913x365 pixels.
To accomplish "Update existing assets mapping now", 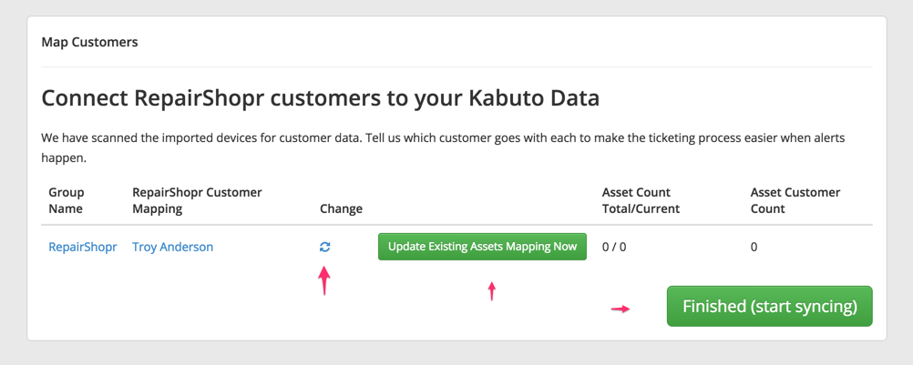I will click(482, 247).
